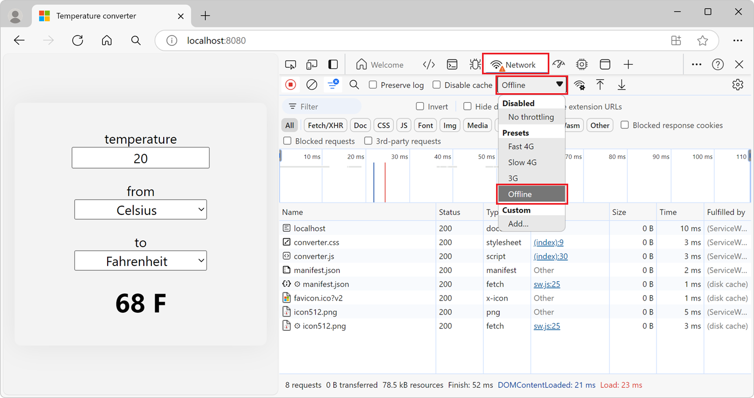Toggle the DevTools sidebar dock icon

tap(333, 65)
